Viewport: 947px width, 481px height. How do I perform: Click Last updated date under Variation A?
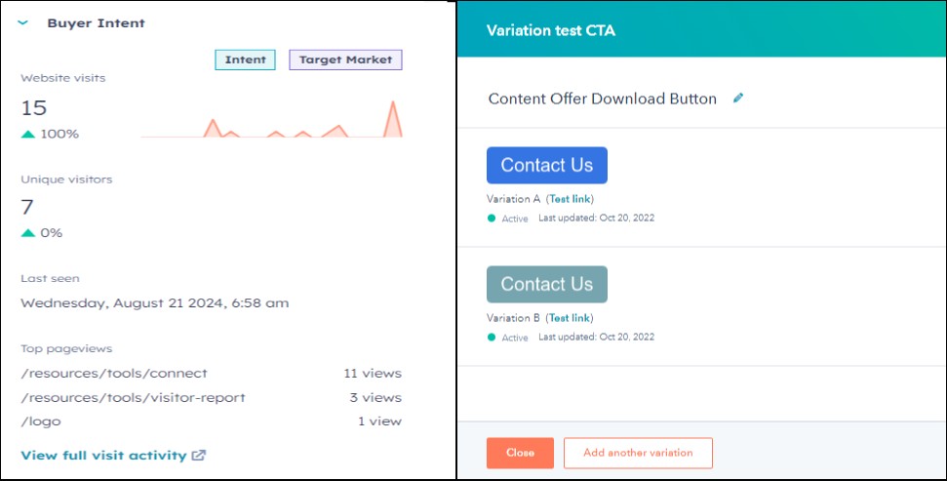point(597,218)
